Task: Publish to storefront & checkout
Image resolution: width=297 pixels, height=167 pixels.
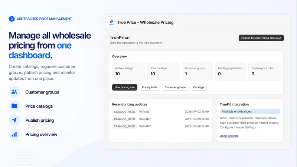Action: (x=261, y=38)
